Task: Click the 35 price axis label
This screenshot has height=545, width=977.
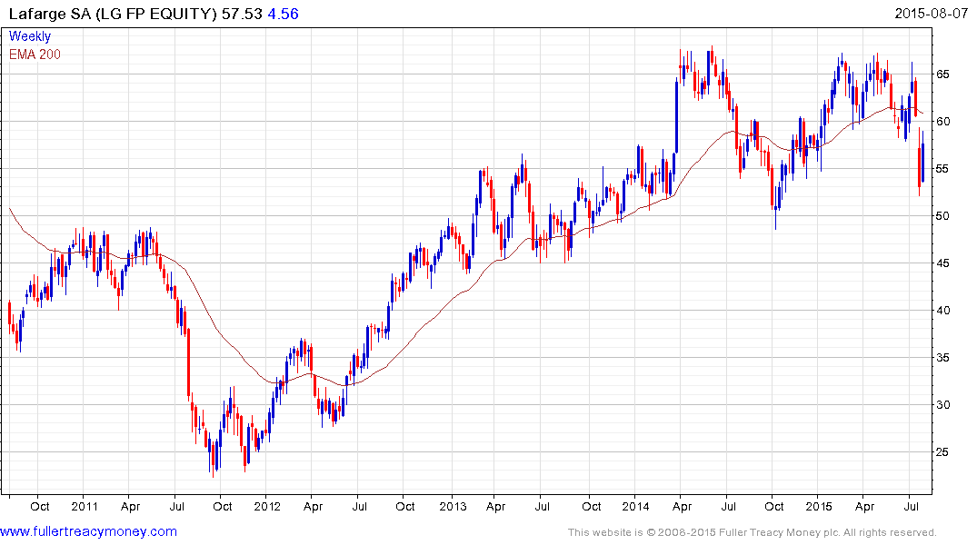Action: click(942, 358)
